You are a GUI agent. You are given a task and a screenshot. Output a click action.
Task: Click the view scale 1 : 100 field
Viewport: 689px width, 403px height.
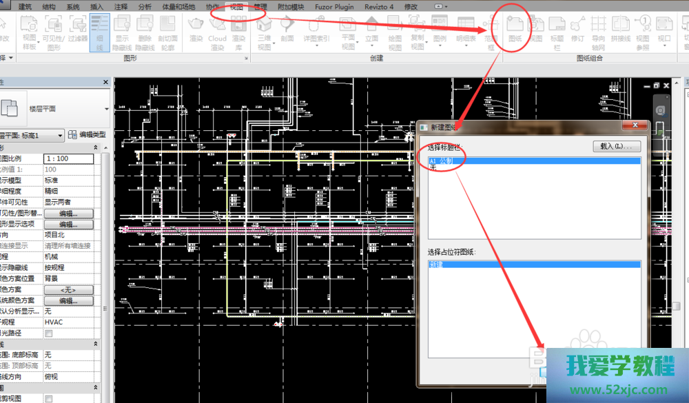coord(69,159)
